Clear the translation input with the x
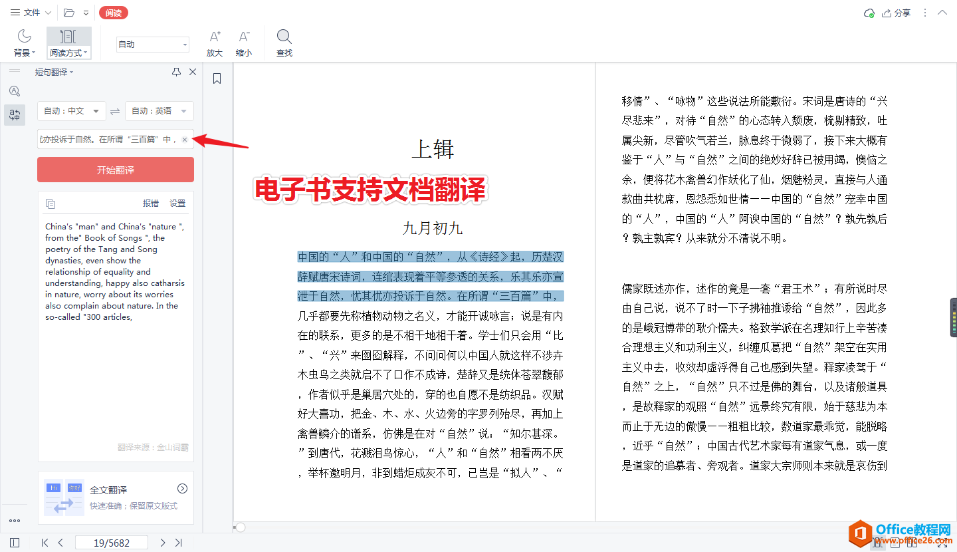The height and width of the screenshot is (552, 957). click(185, 140)
